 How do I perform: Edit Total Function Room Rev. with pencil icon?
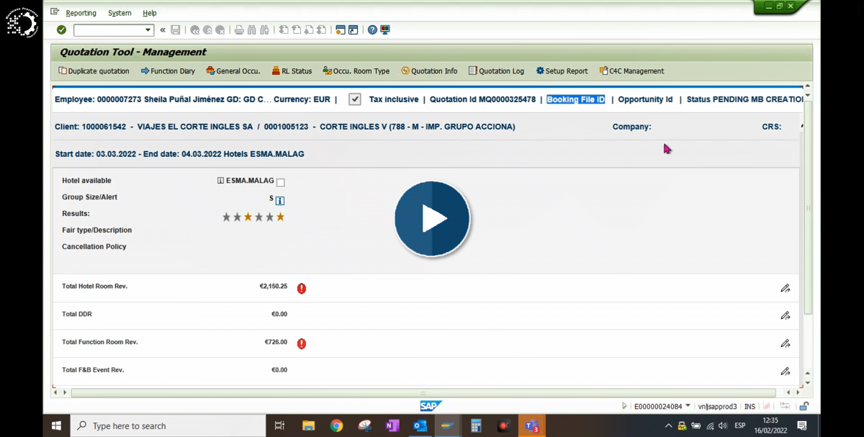coord(786,343)
